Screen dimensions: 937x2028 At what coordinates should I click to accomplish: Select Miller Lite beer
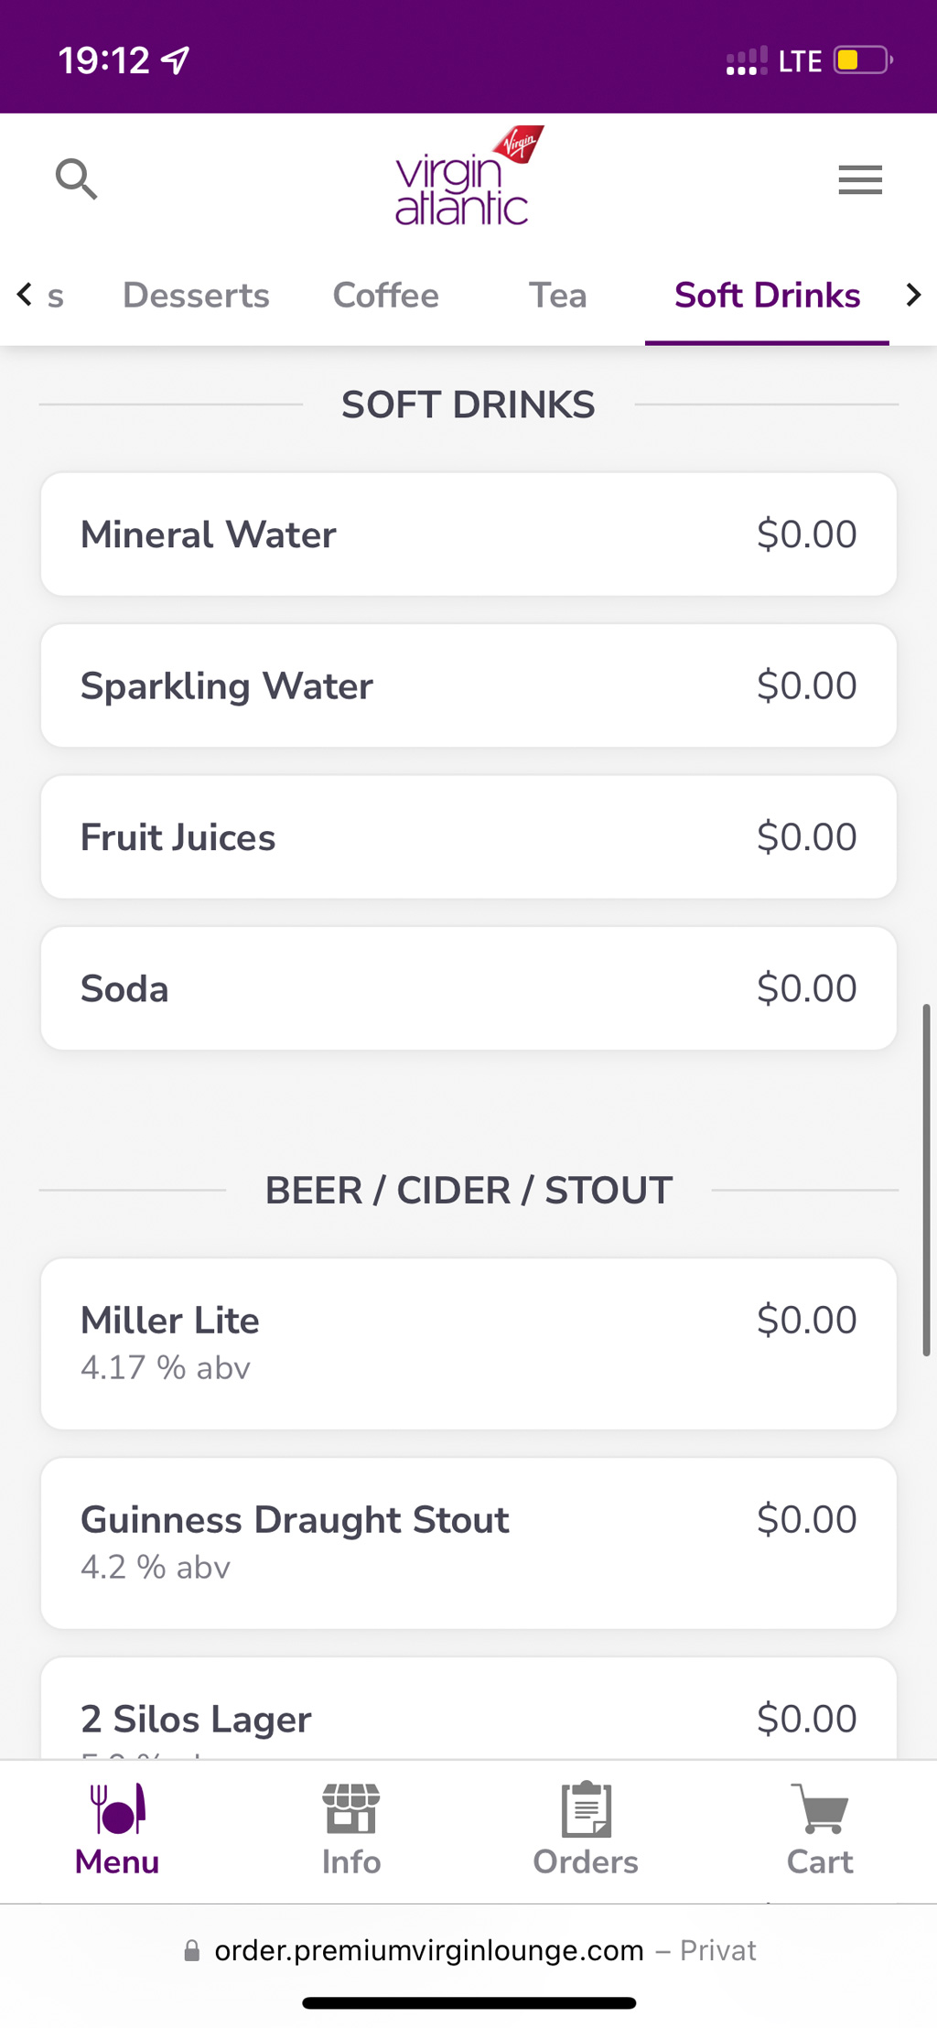click(468, 1343)
